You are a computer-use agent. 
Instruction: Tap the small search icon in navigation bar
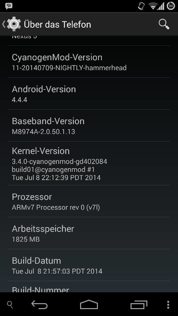(x=10, y=305)
